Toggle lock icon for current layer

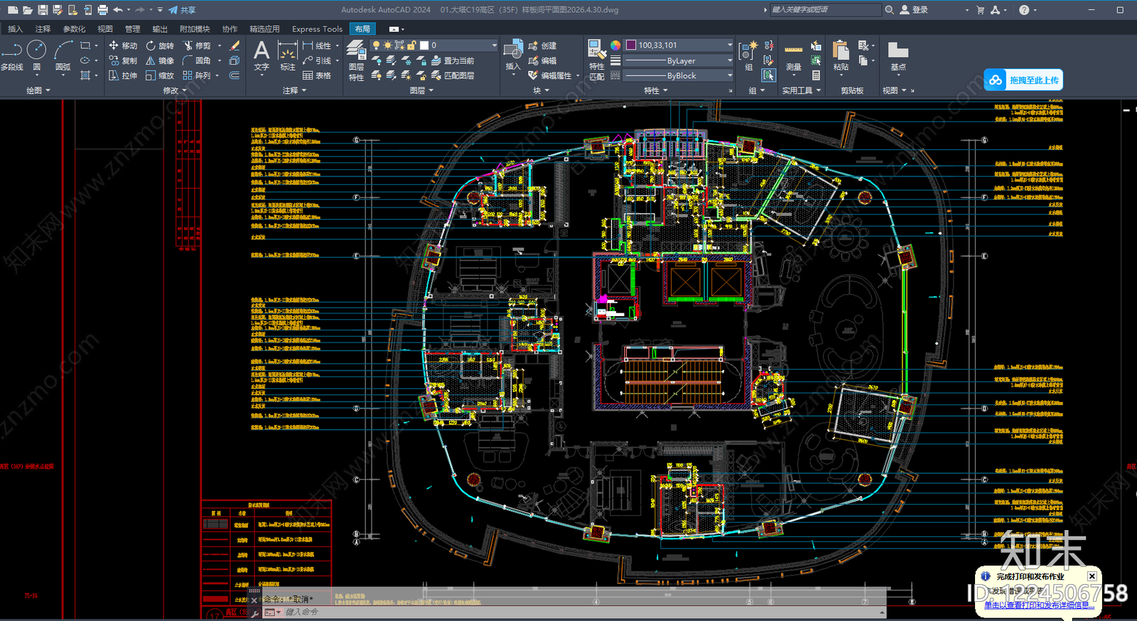click(411, 45)
